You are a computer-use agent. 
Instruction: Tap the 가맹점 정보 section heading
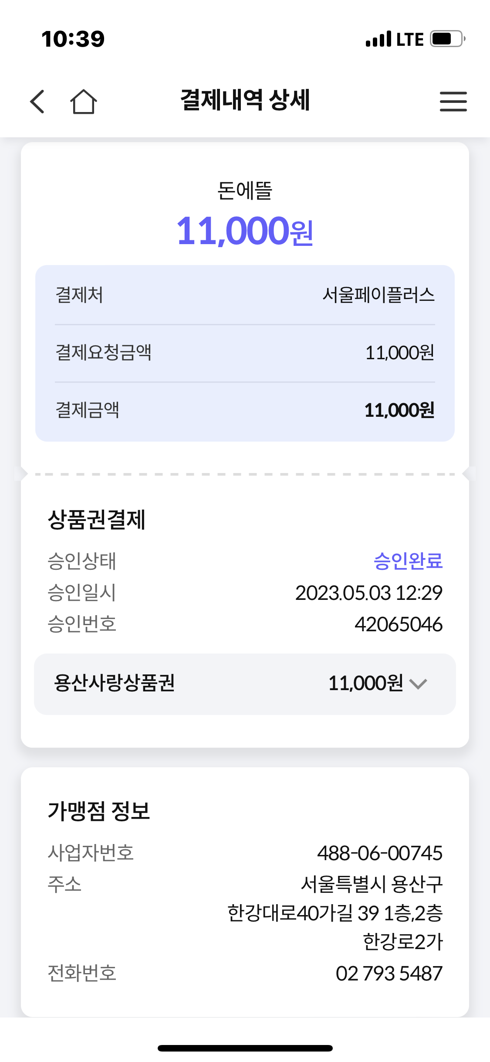pos(99,811)
